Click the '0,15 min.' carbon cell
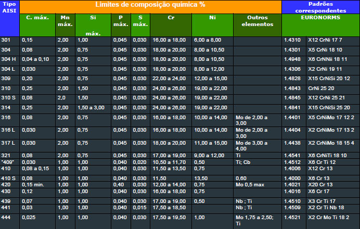The image size is (360, 229). tap(34, 184)
